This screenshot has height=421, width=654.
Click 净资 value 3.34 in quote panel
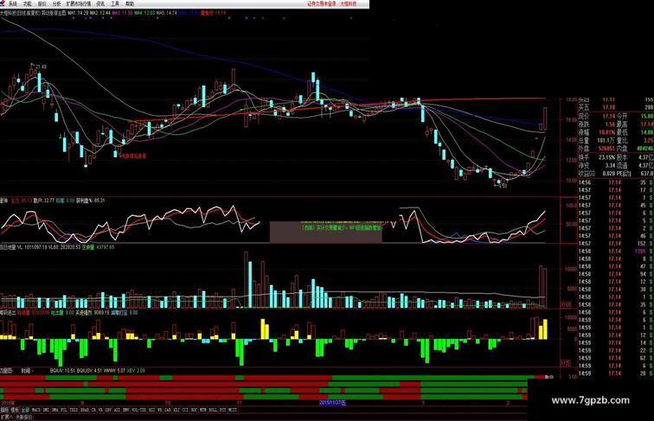[610, 165]
